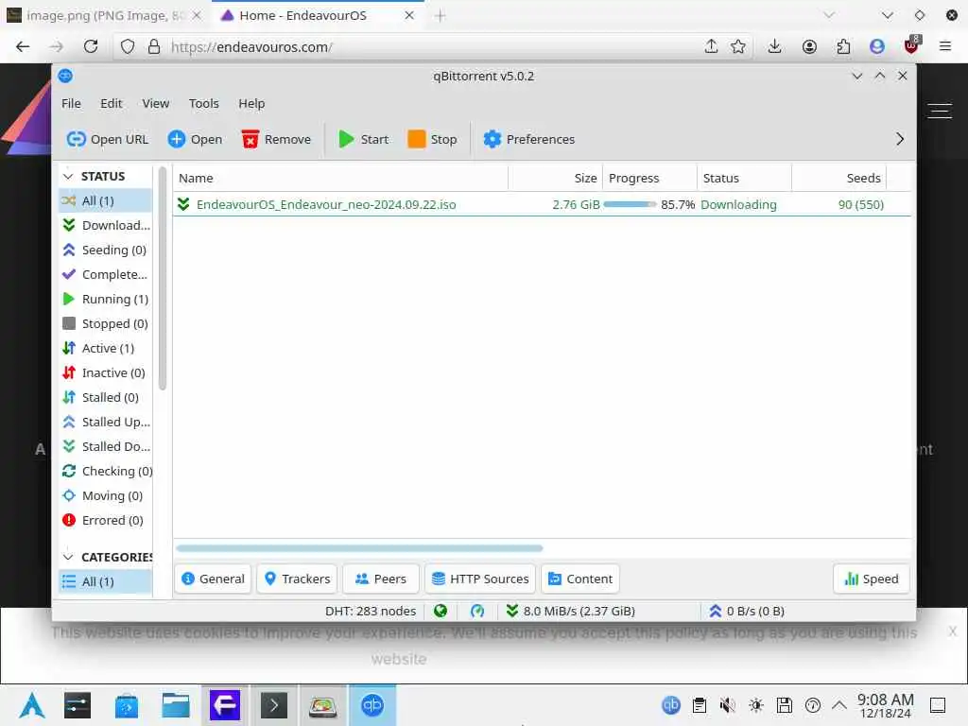The image size is (968, 726).
Task: Click the Open URL link icon
Action: pyautogui.click(x=76, y=139)
